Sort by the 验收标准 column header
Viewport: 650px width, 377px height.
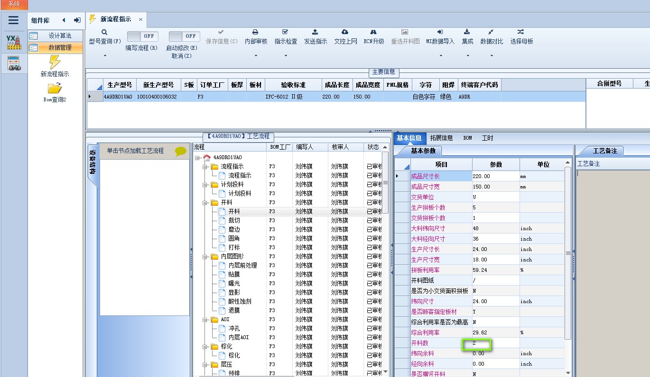[x=293, y=85]
